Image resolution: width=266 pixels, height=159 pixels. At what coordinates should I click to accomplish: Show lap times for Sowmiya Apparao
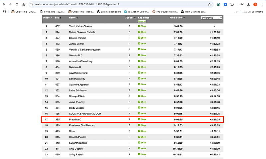click(142, 84)
